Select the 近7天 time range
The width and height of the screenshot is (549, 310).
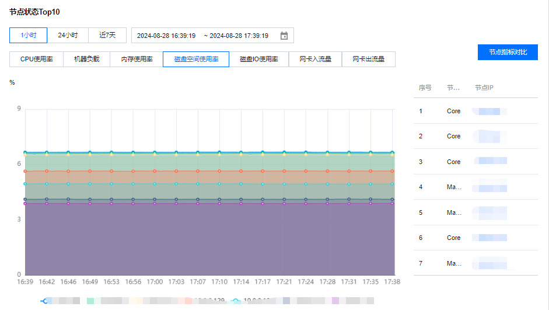click(107, 36)
